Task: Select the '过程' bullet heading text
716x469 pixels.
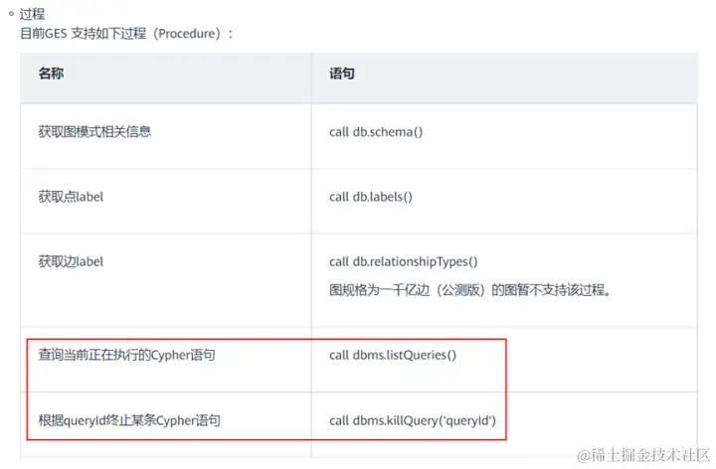Action: 32,14
